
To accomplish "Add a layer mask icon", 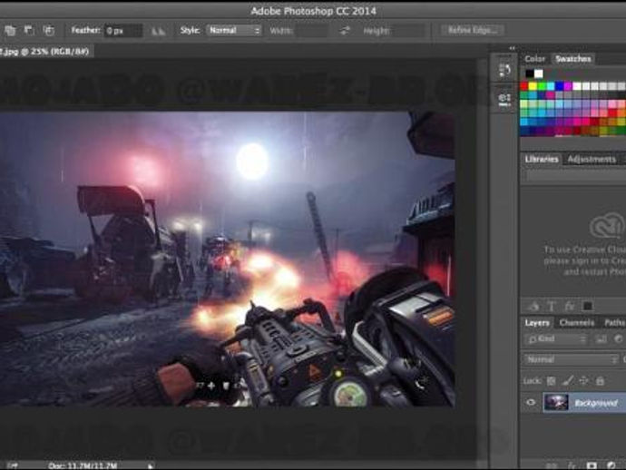I will pyautogui.click(x=592, y=465).
